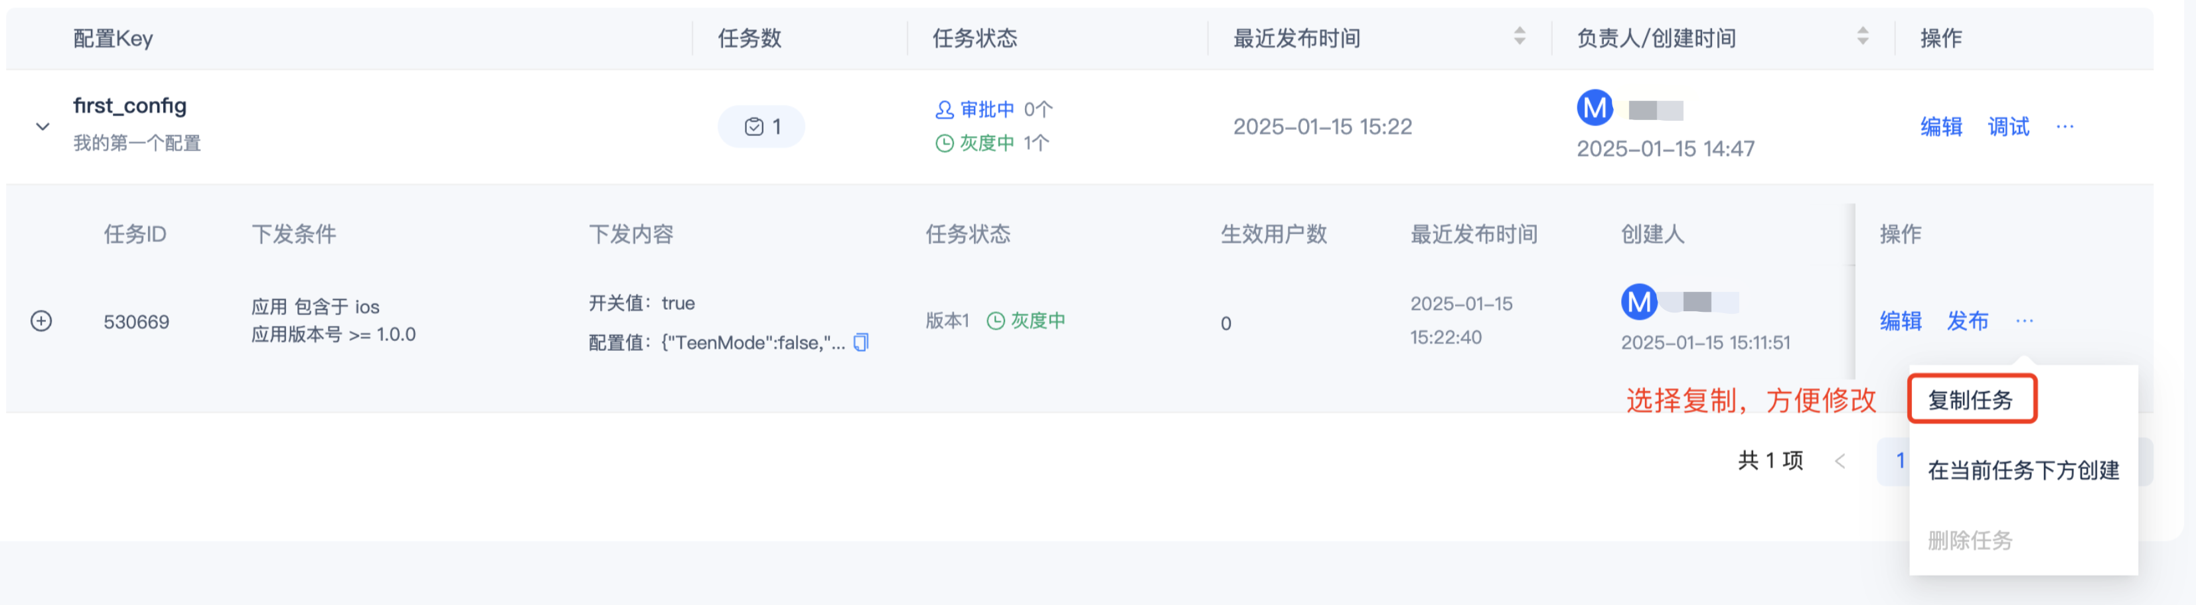Click the 编辑 link for first_config
This screenshot has width=2196, height=605.
tap(1941, 127)
